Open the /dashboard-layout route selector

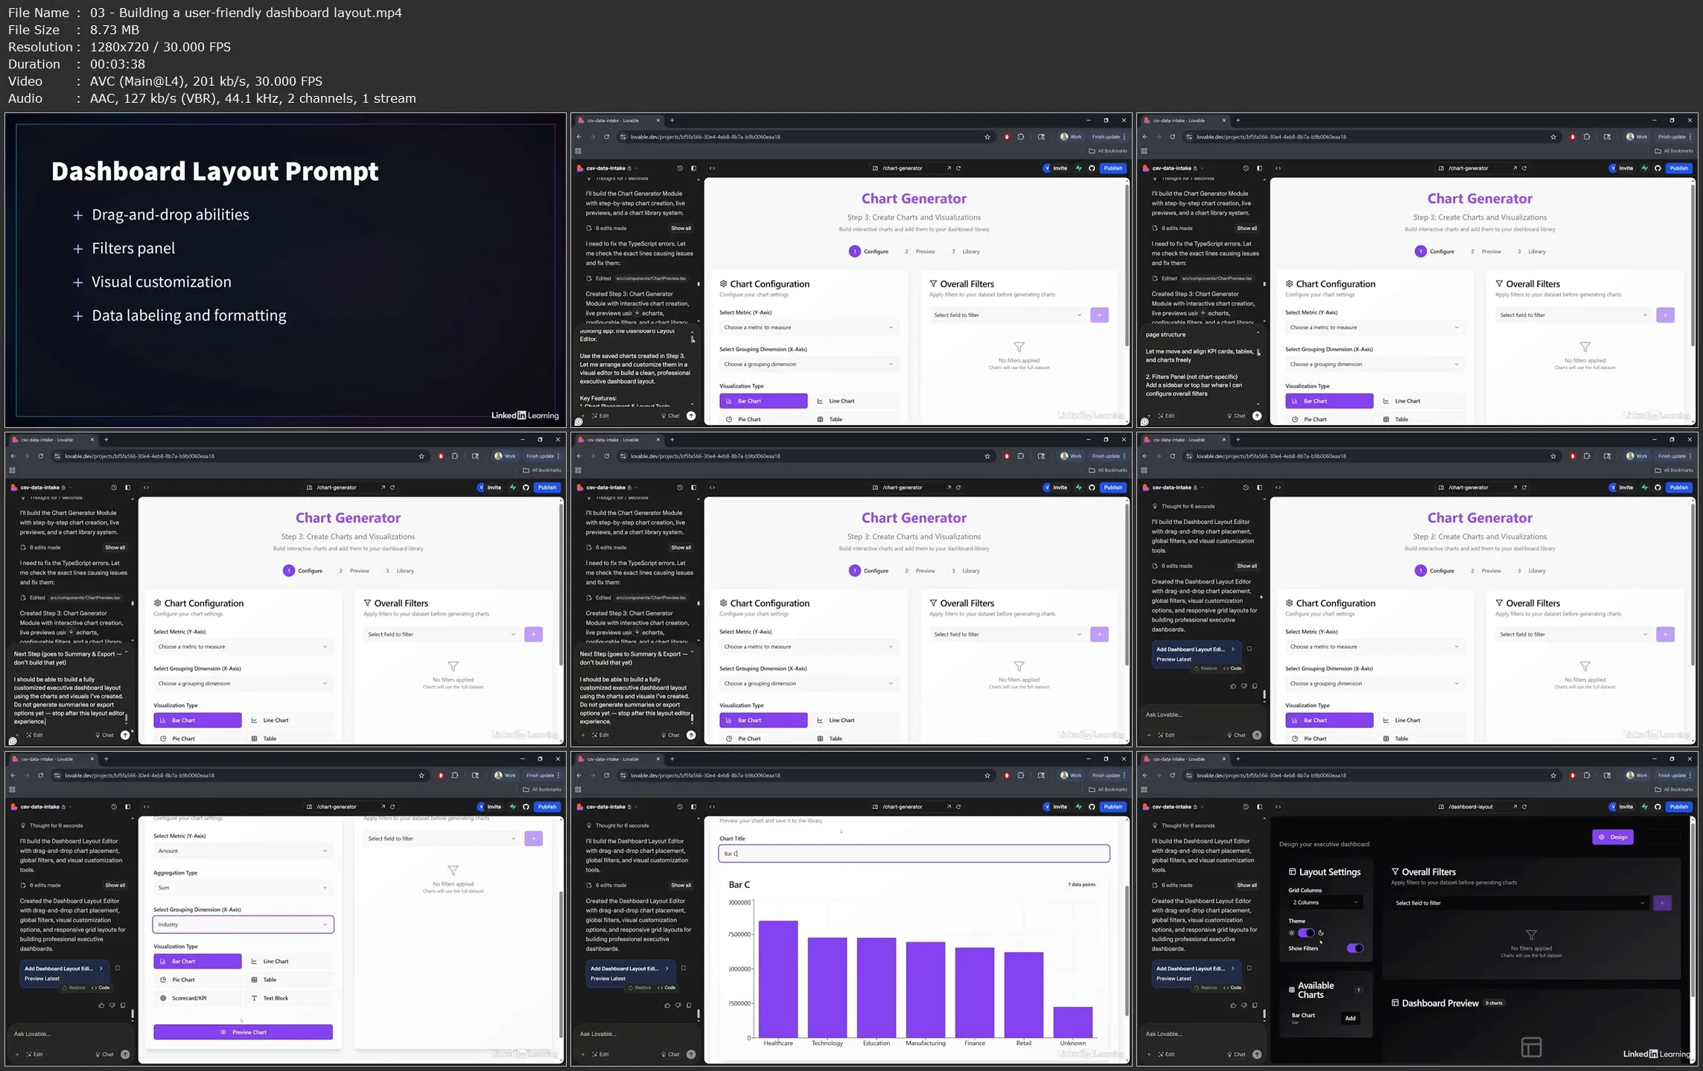[x=1471, y=807]
